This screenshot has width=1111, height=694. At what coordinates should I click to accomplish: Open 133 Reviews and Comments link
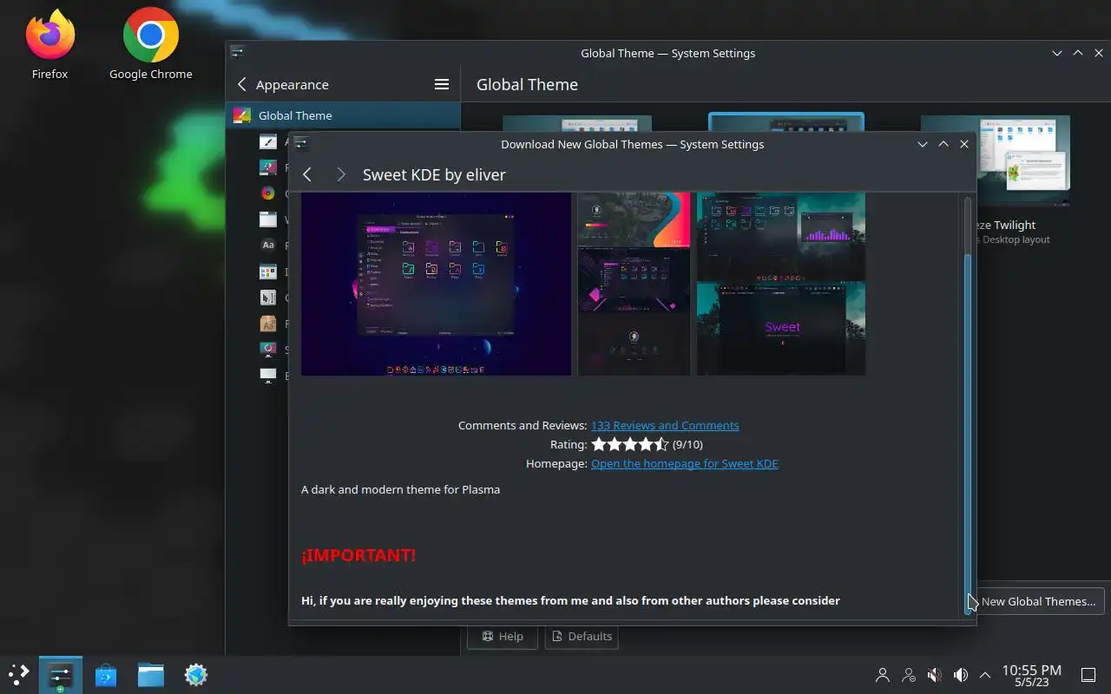pyautogui.click(x=665, y=425)
